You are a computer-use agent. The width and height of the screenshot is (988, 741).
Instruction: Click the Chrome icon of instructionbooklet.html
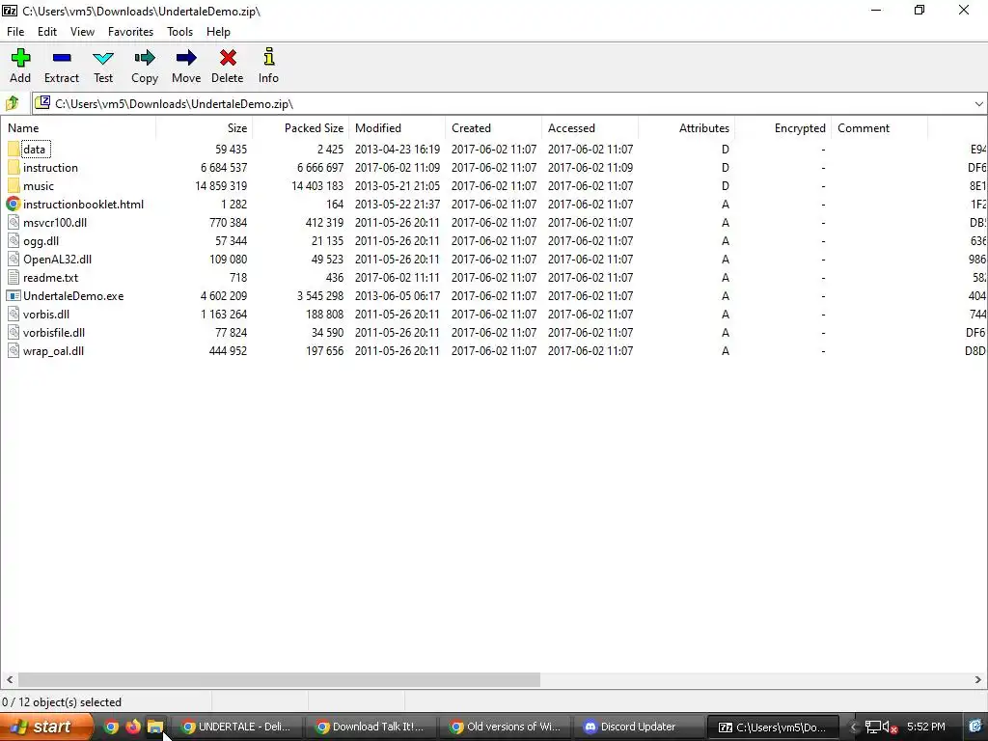point(14,205)
